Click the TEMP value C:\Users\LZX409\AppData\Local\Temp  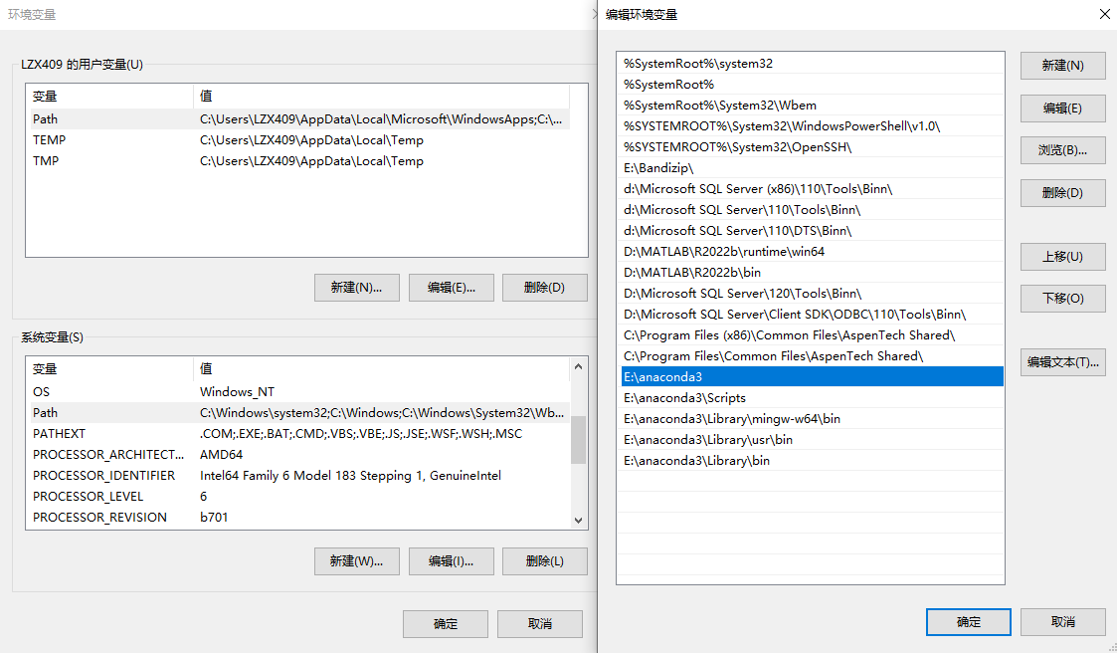click(x=312, y=140)
